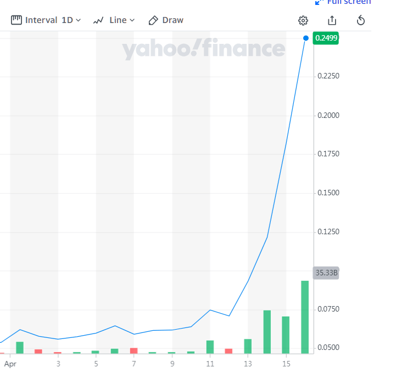Click the gray 35.33B volume label
The width and height of the screenshot is (396, 373).
(326, 273)
